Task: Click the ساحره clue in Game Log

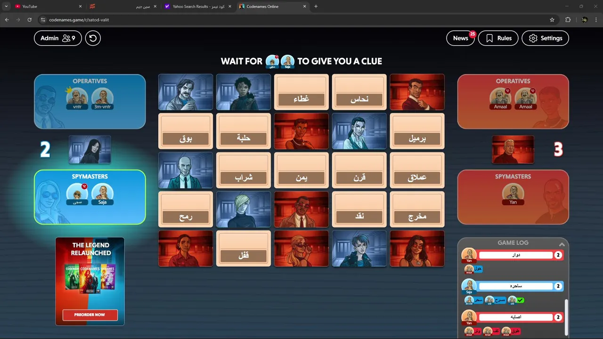Action: 516,286
